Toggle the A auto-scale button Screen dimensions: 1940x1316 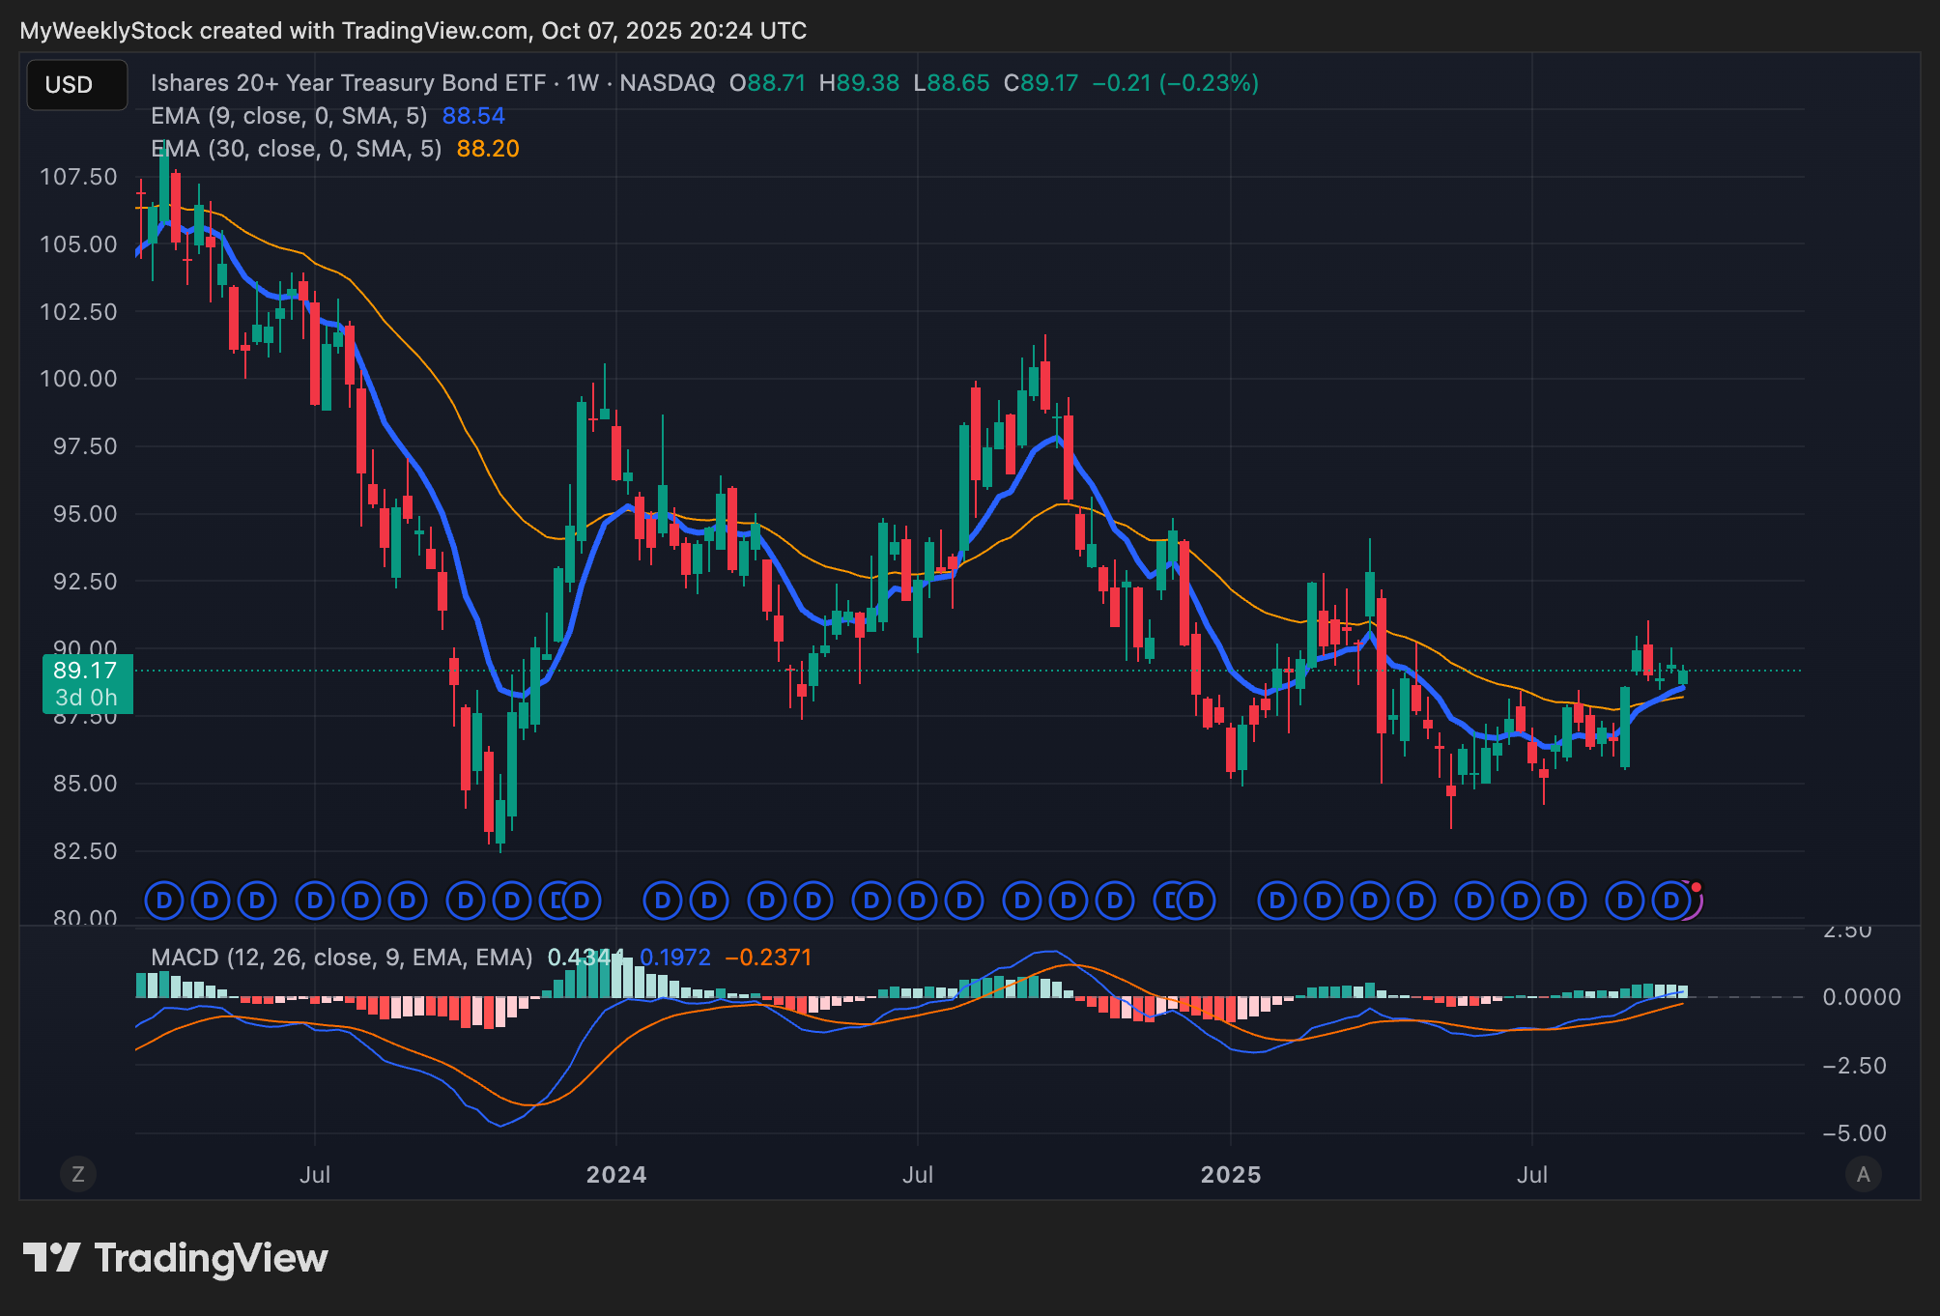coord(1863,1174)
